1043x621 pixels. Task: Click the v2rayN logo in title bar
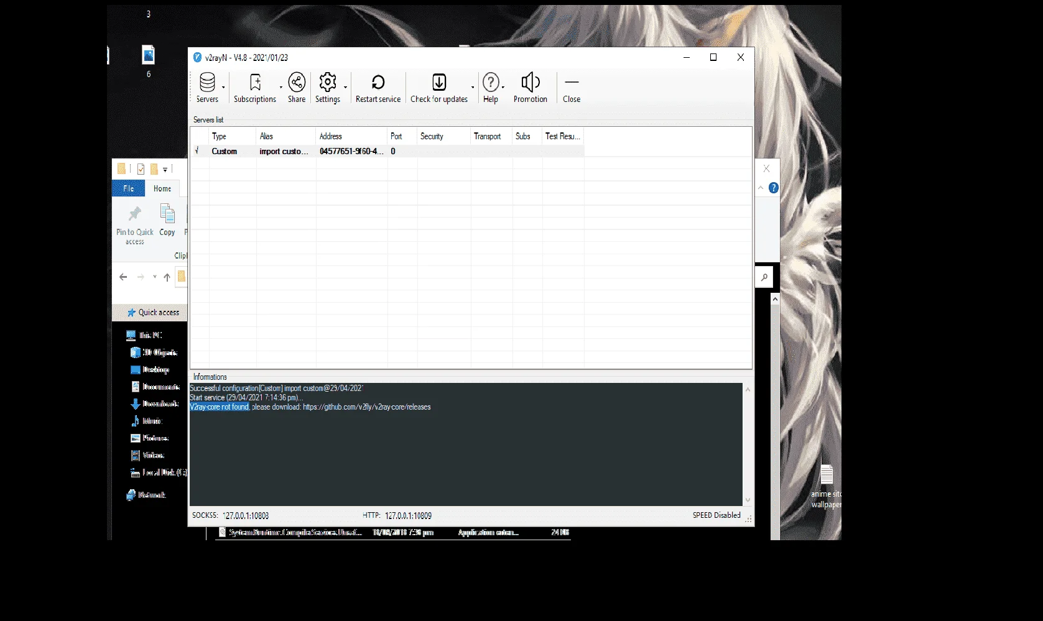197,57
